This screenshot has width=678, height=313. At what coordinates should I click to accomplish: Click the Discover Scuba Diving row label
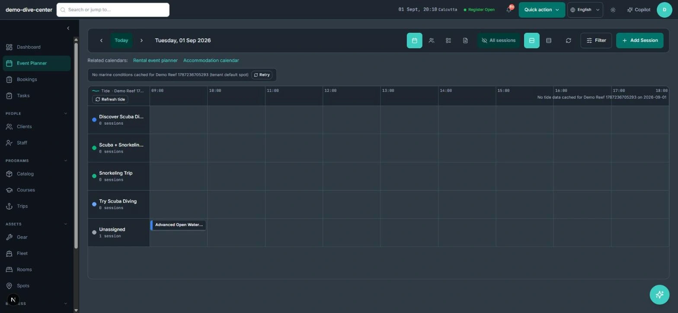(x=121, y=117)
